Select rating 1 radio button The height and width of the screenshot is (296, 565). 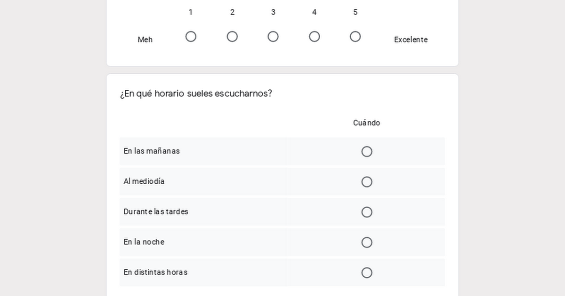click(191, 37)
